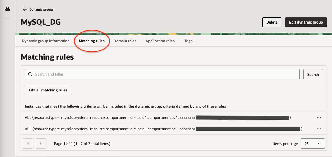Open the Application roles tab
Screen dimensions: 332x157
(160, 41)
